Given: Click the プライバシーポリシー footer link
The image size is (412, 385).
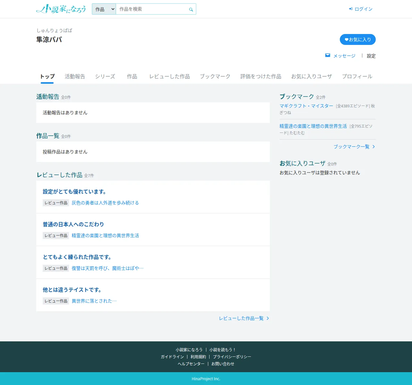Looking at the screenshot, I should pos(232,357).
